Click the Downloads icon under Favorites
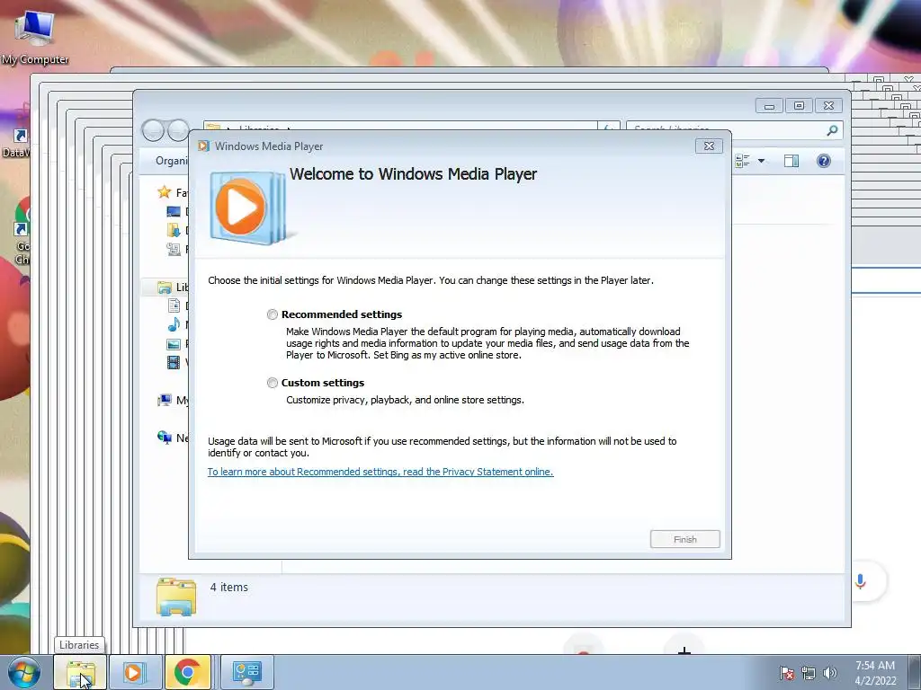The width and height of the screenshot is (921, 690). pos(174,230)
